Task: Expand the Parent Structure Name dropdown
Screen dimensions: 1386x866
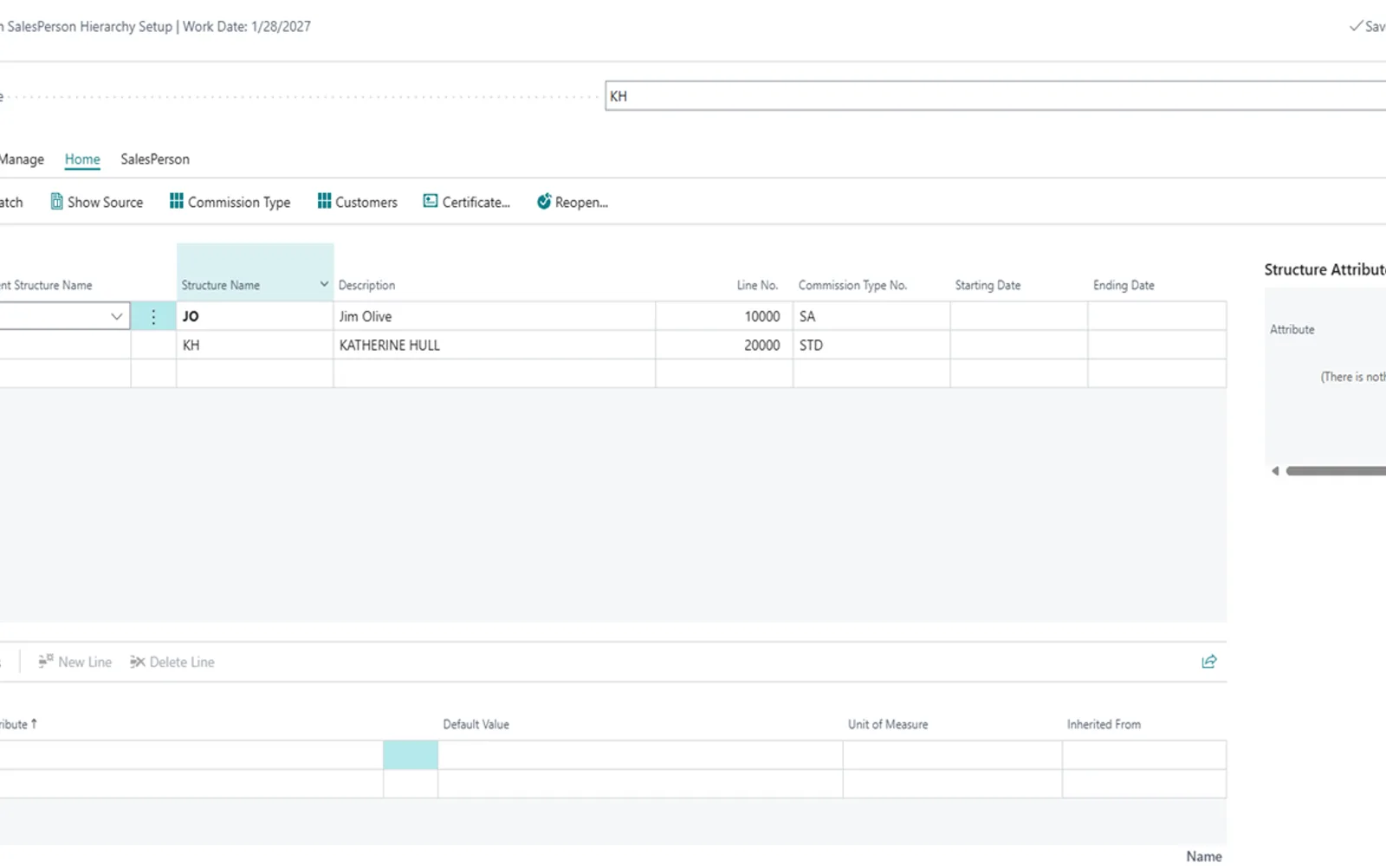Action: coord(116,316)
